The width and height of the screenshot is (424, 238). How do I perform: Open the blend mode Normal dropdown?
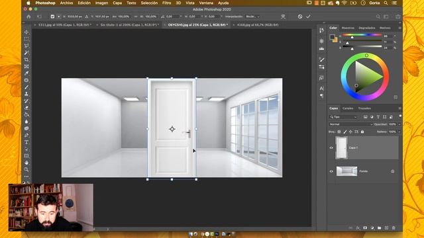[x=350, y=124]
